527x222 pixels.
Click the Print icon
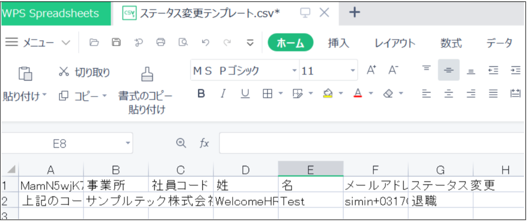161,42
